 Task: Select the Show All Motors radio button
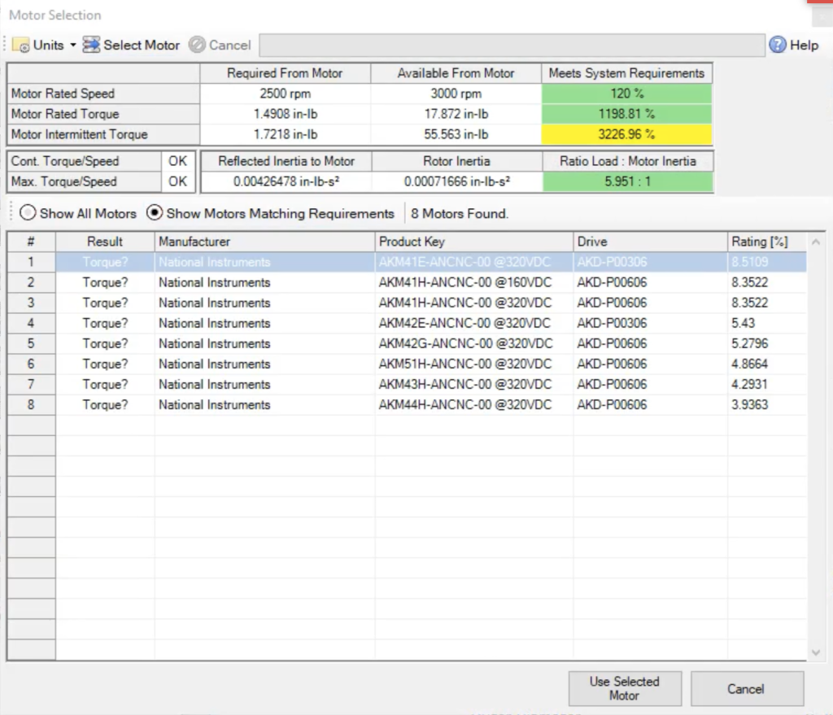(28, 213)
